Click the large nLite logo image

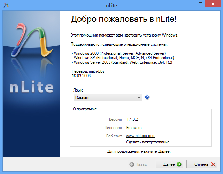tap(31, 84)
